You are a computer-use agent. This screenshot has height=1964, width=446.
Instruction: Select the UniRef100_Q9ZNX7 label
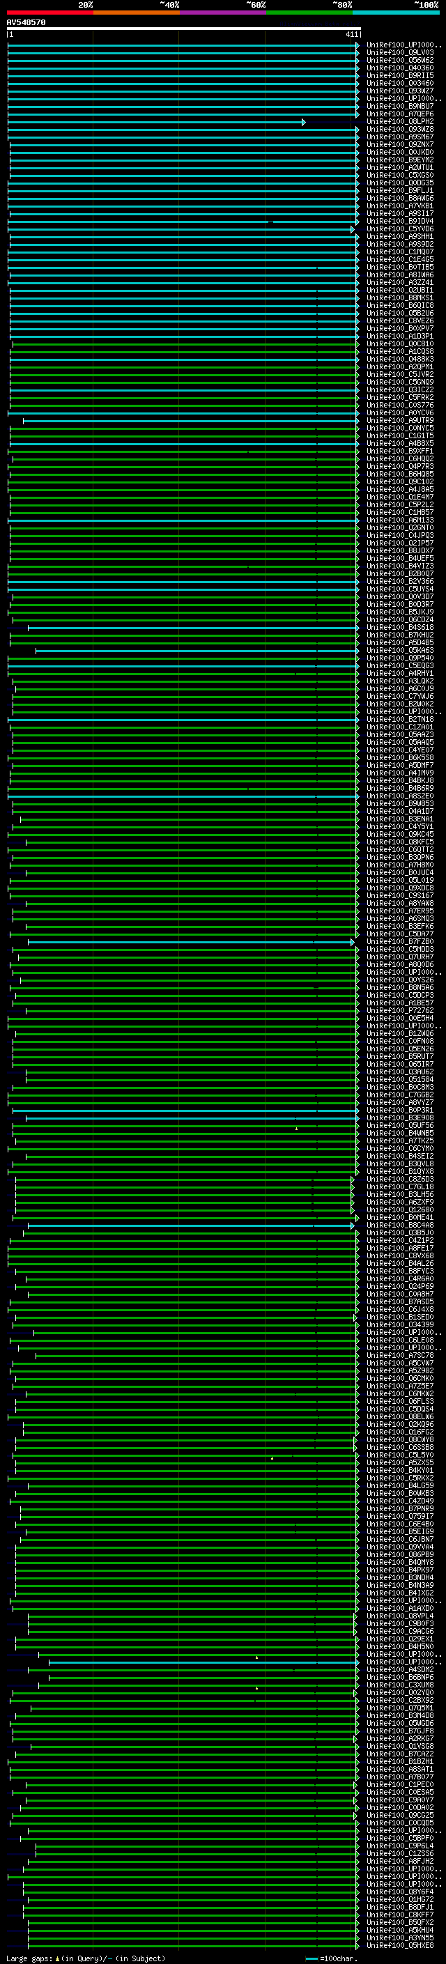click(x=400, y=145)
